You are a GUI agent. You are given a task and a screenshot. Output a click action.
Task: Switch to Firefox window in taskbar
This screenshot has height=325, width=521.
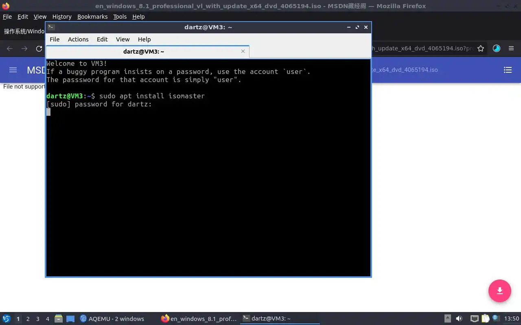[199, 318]
